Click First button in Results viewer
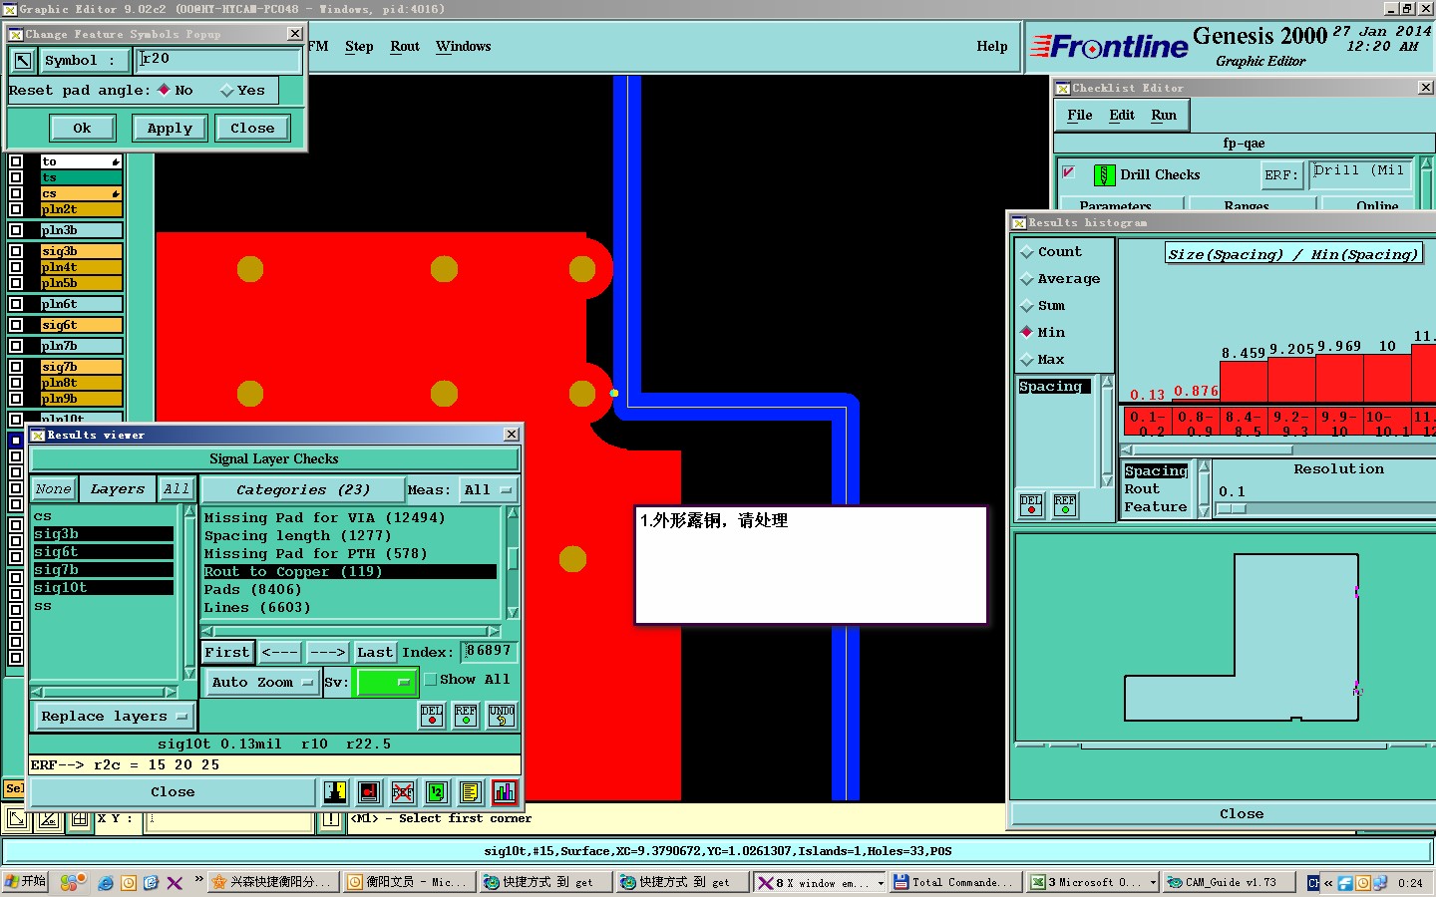Image resolution: width=1436 pixels, height=897 pixels. point(227,653)
